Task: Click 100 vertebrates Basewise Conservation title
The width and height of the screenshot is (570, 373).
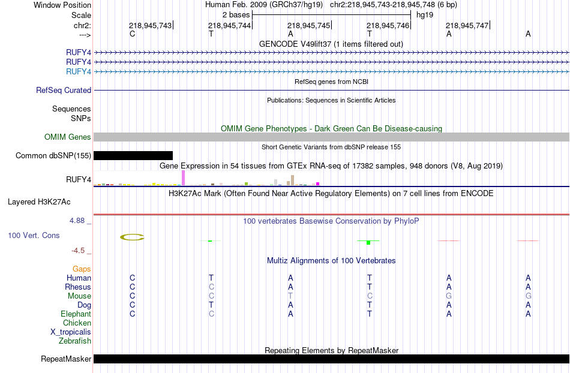Action: 331,221
